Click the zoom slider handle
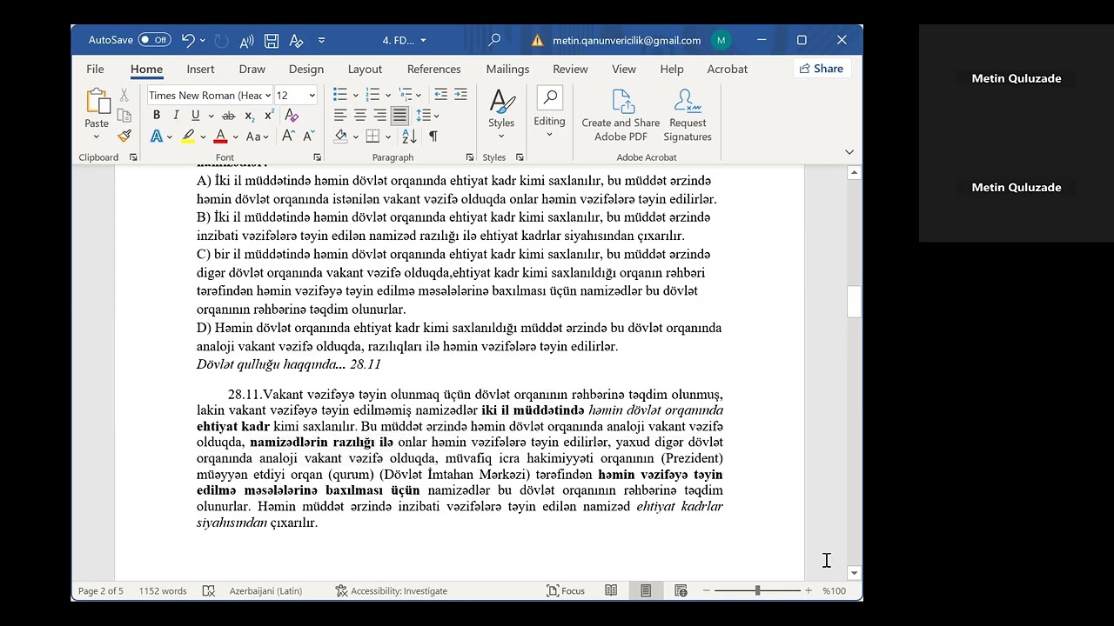 [757, 590]
